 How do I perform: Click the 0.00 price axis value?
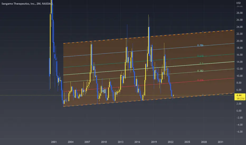click(239, 111)
